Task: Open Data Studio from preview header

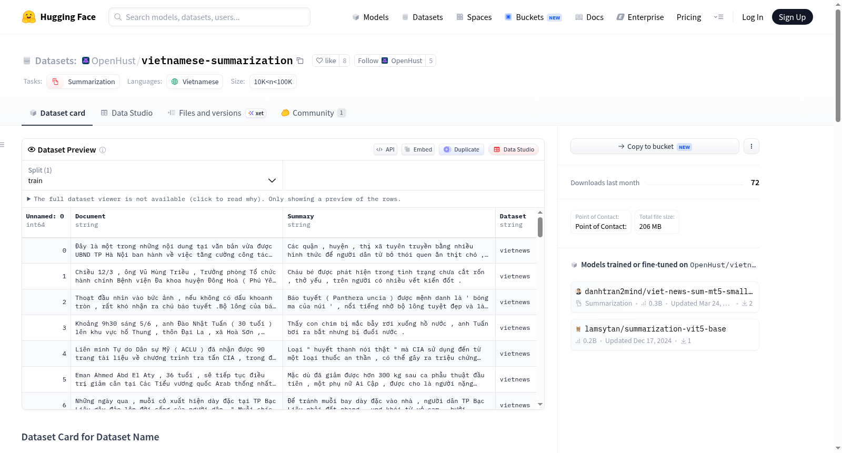Action: tap(513, 149)
